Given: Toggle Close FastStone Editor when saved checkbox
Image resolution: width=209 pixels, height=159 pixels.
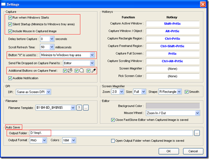Looking at the screenshot, I should coord(113,120).
